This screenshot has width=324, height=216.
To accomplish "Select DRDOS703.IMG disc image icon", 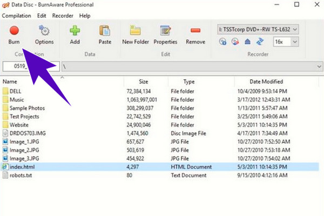I will 5,133.
